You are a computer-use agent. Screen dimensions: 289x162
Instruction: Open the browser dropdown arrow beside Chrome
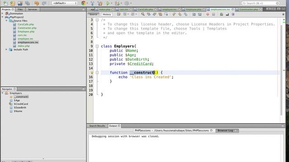point(87,3)
